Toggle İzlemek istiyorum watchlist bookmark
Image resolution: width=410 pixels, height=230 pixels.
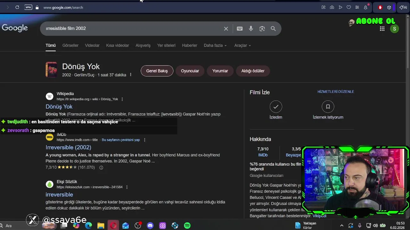pos(328,110)
